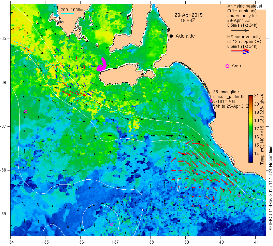Click the "and velocity for" legend line
The height and width of the screenshot is (246, 273).
point(242,16)
